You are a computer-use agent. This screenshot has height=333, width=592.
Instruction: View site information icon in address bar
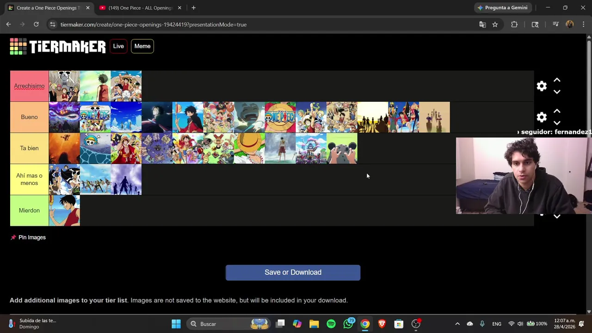click(53, 25)
